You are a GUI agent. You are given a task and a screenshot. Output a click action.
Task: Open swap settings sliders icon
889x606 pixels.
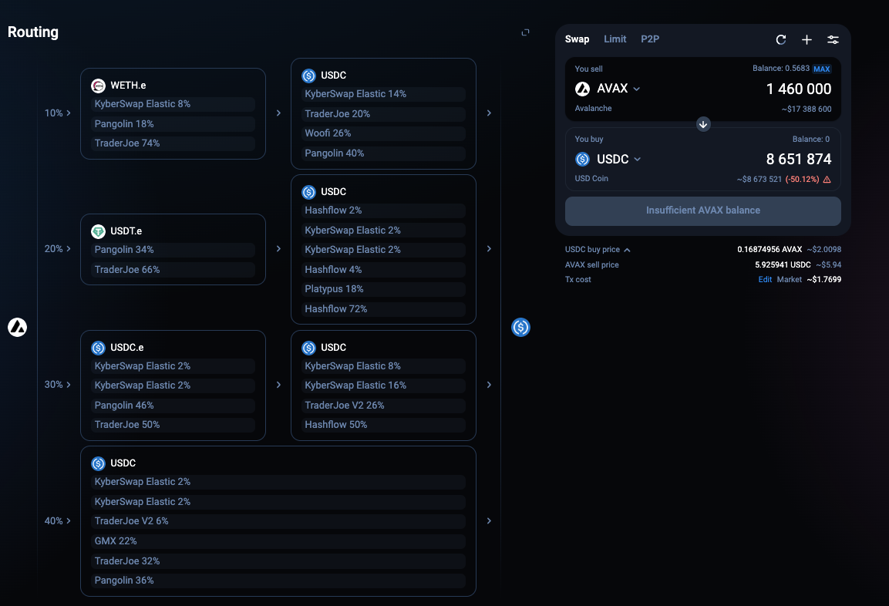[x=833, y=40]
